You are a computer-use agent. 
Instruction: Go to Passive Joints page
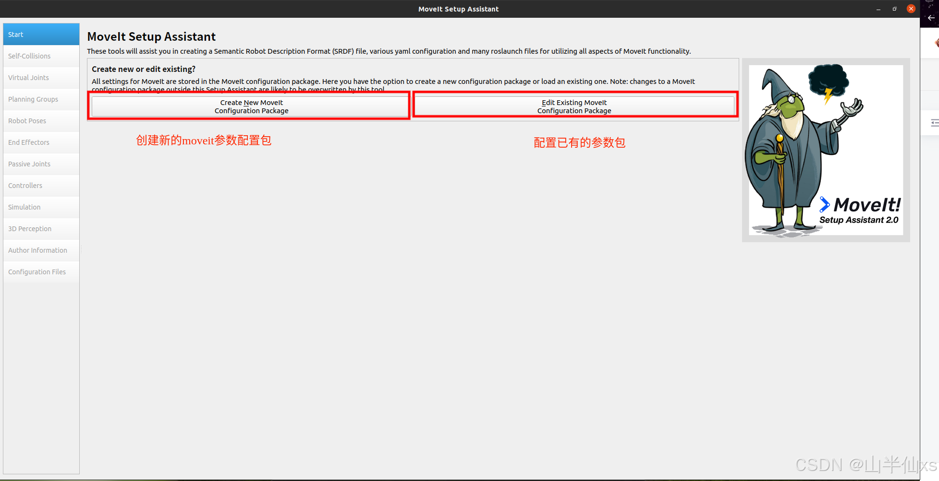pos(41,164)
